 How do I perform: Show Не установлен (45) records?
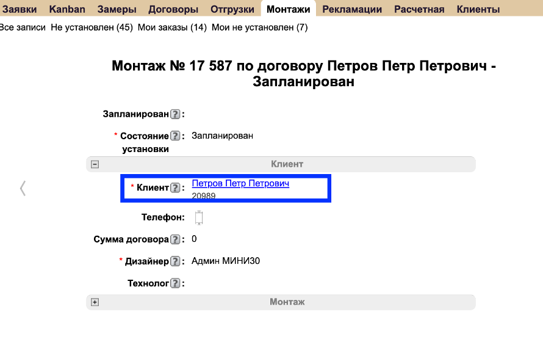pyautogui.click(x=92, y=27)
